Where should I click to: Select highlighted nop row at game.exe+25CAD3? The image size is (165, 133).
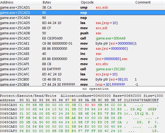point(82,13)
